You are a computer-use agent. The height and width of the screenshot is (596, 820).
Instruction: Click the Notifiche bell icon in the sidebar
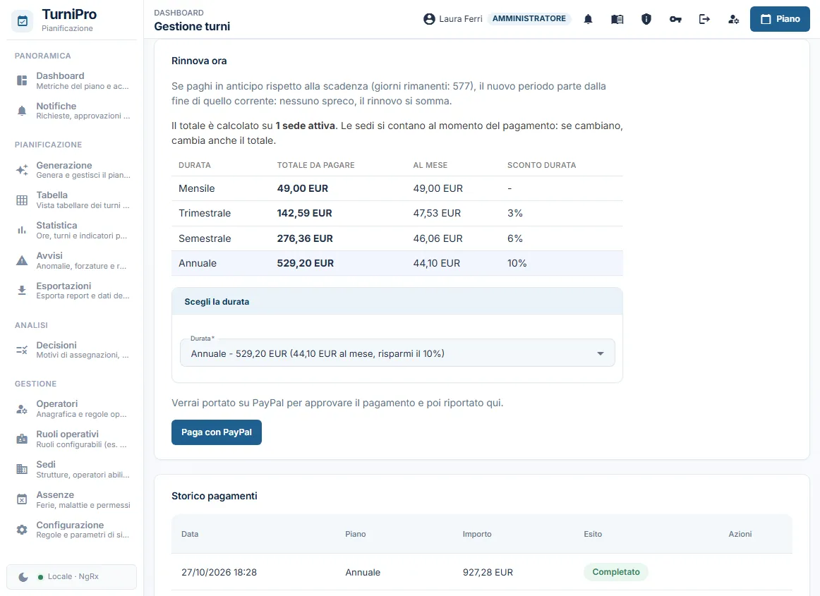[x=22, y=110]
